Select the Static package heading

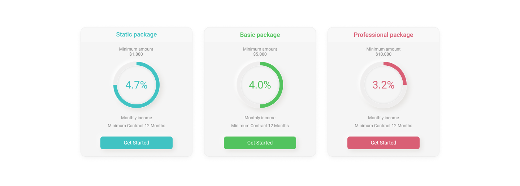pyautogui.click(x=136, y=35)
